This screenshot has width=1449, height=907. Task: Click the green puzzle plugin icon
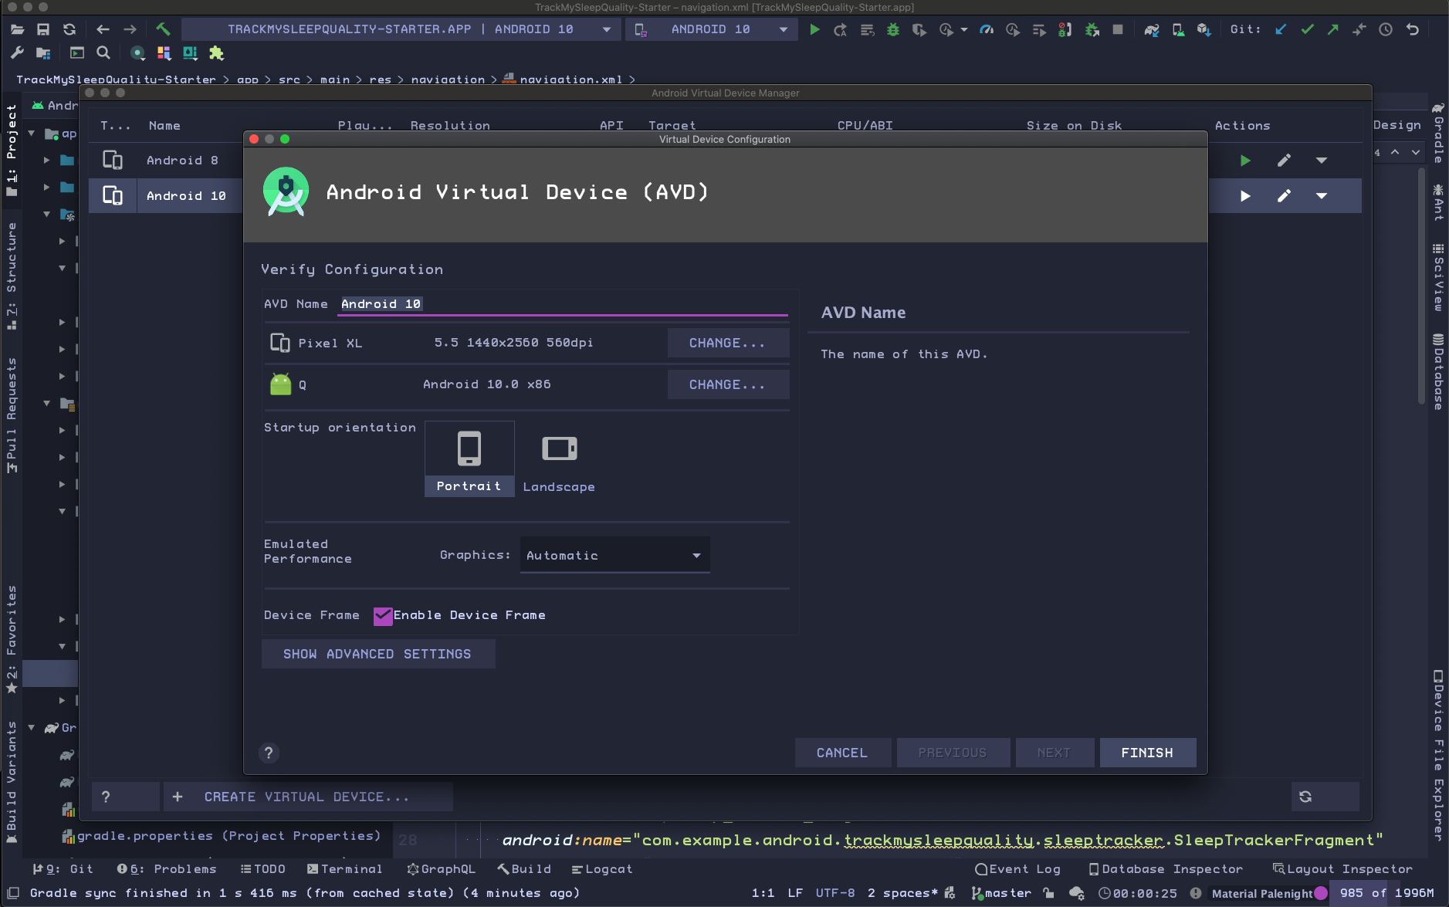coord(216,52)
